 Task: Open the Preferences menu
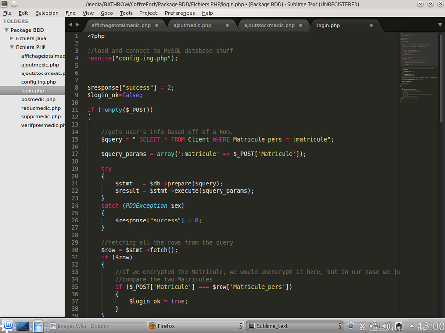[179, 13]
